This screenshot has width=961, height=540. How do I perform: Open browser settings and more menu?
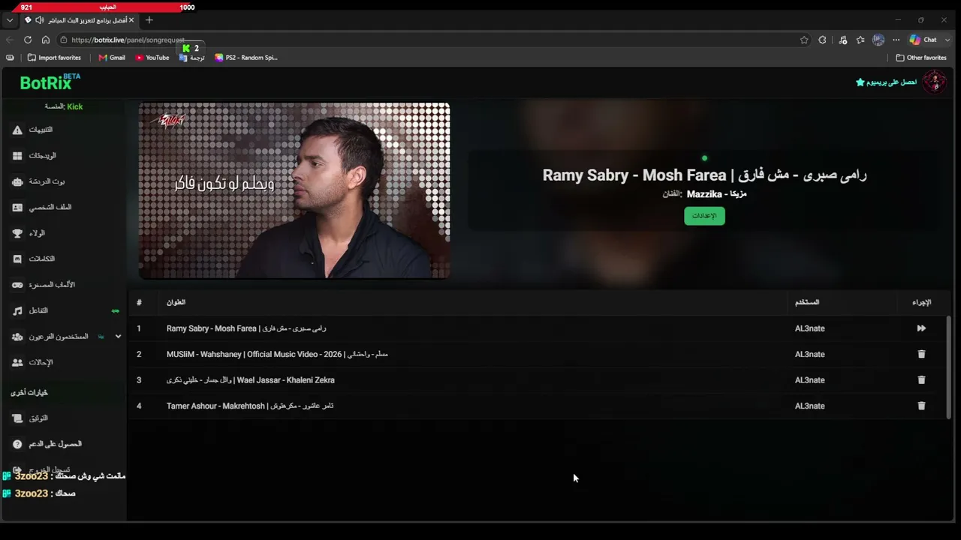tap(896, 40)
